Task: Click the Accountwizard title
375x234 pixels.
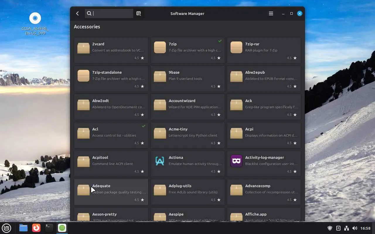Action: tap(182, 101)
